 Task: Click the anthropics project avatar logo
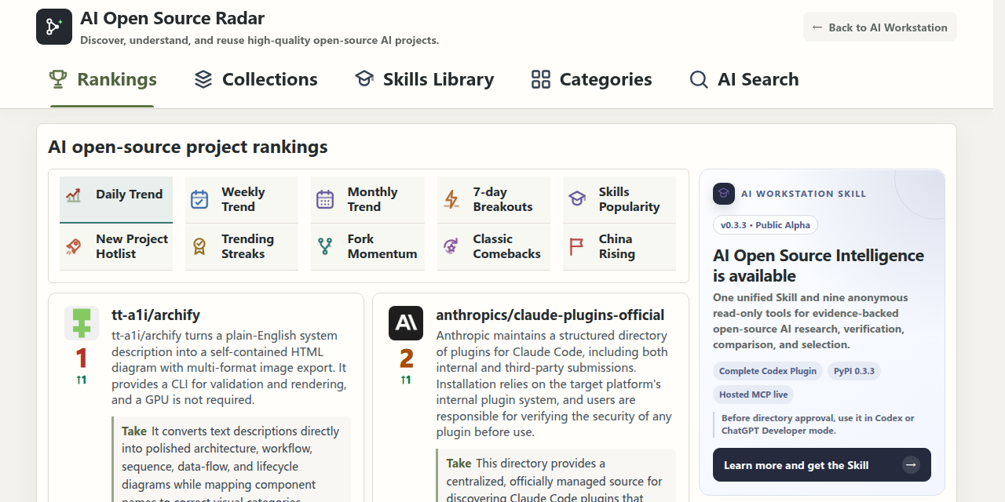406,323
